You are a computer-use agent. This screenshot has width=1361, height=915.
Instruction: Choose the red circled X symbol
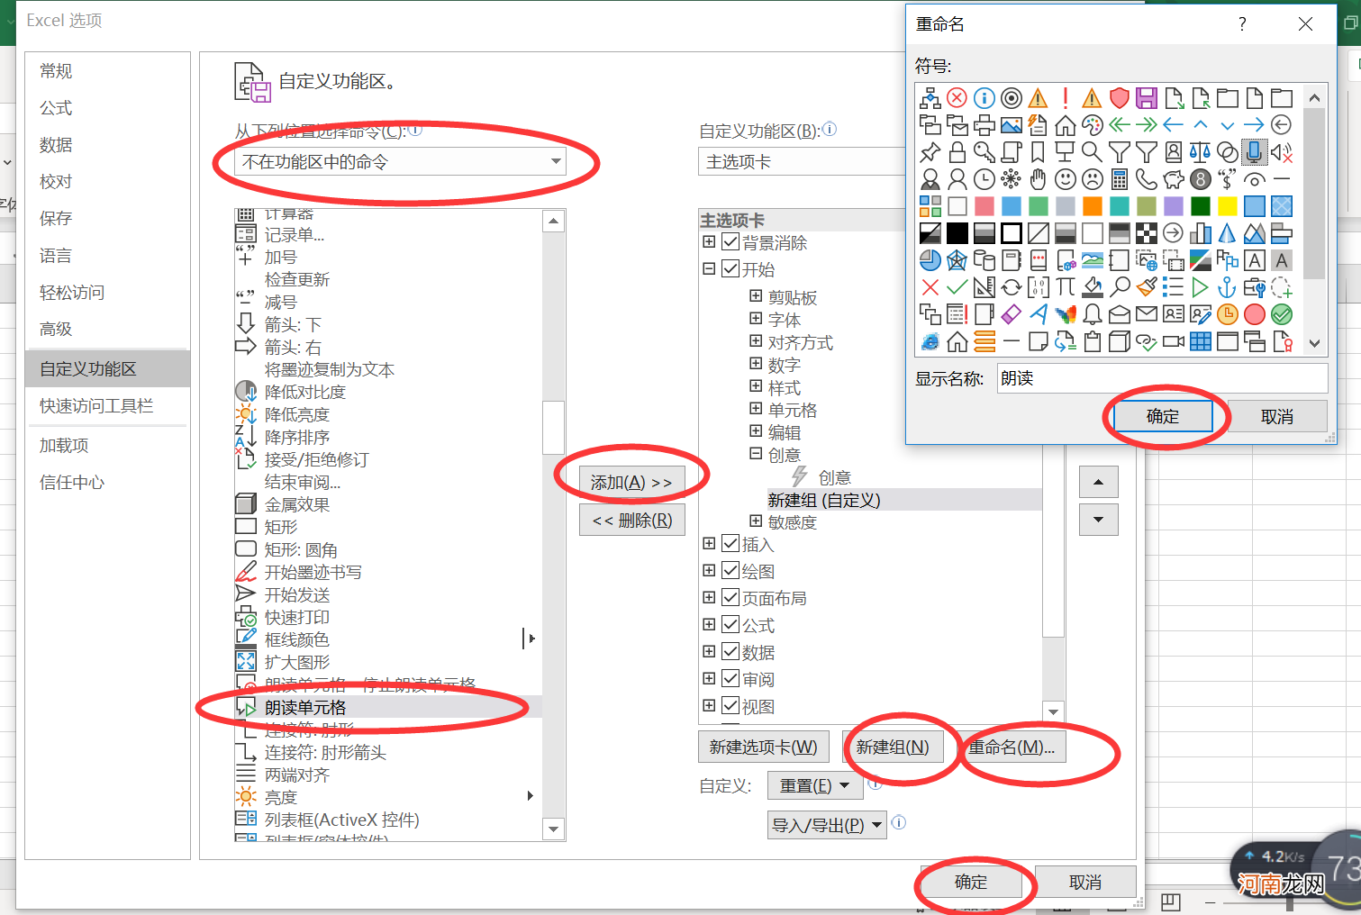point(957,98)
